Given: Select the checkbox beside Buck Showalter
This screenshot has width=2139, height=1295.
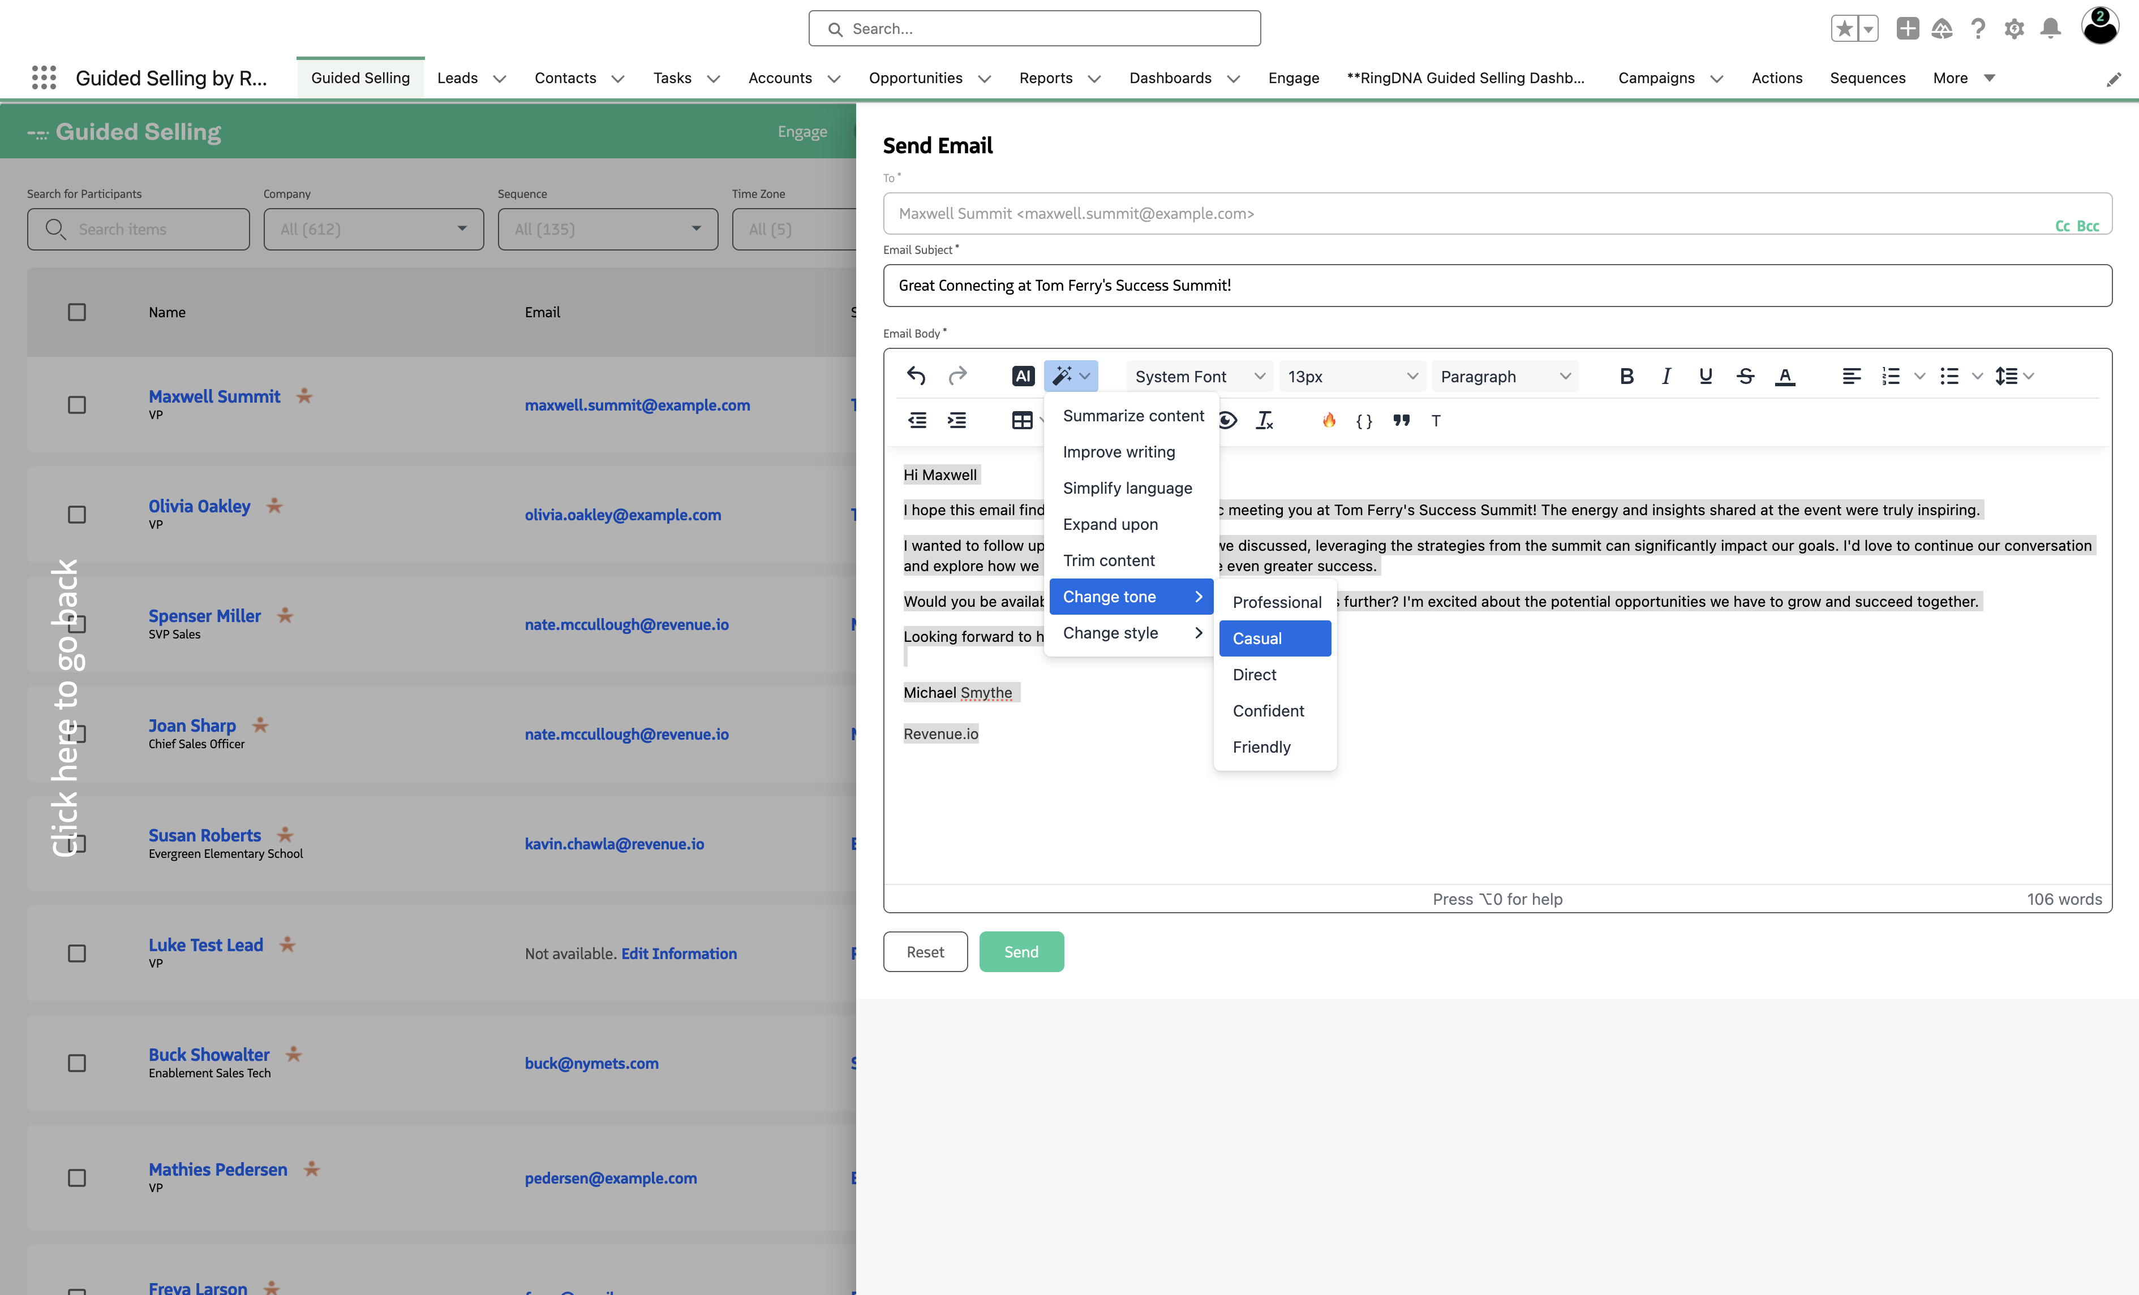Looking at the screenshot, I should (76, 1063).
